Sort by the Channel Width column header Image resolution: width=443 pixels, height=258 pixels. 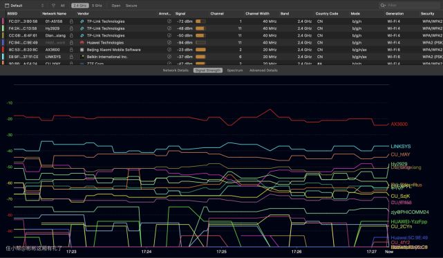click(257, 14)
